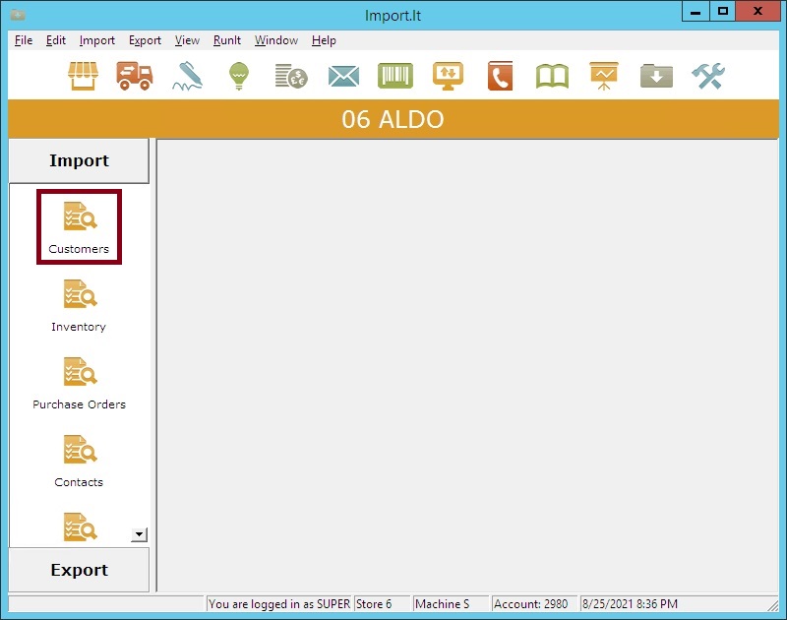This screenshot has width=787, height=620.
Task: Click the Import panel header button
Action: click(x=79, y=160)
